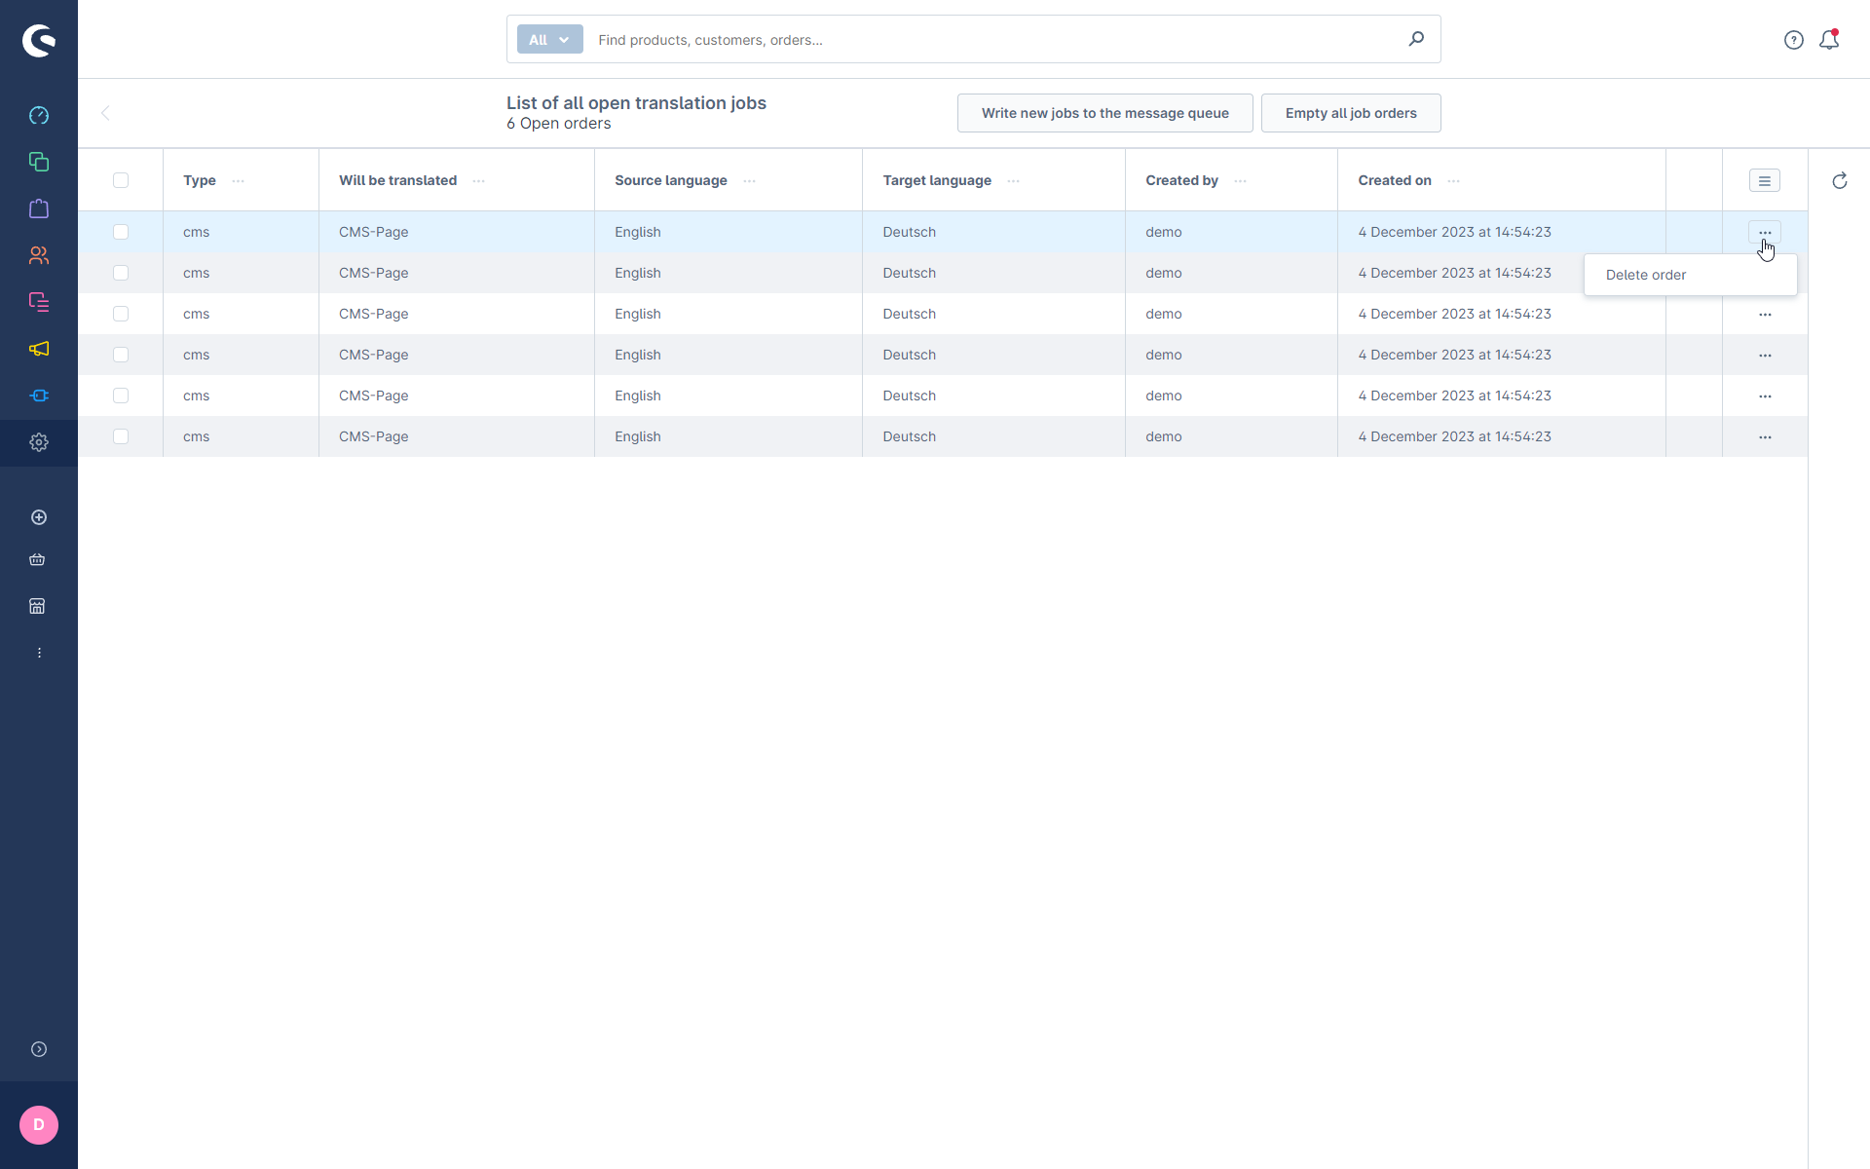This screenshot has height=1169, width=1870.
Task: Sort by the Source language header
Action: pos(670,180)
